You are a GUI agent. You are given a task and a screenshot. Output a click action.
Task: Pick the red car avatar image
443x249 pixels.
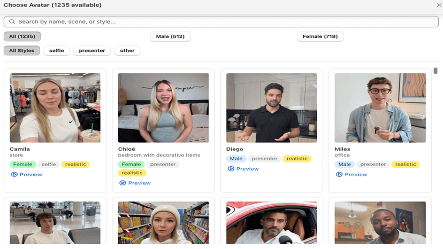click(x=271, y=223)
